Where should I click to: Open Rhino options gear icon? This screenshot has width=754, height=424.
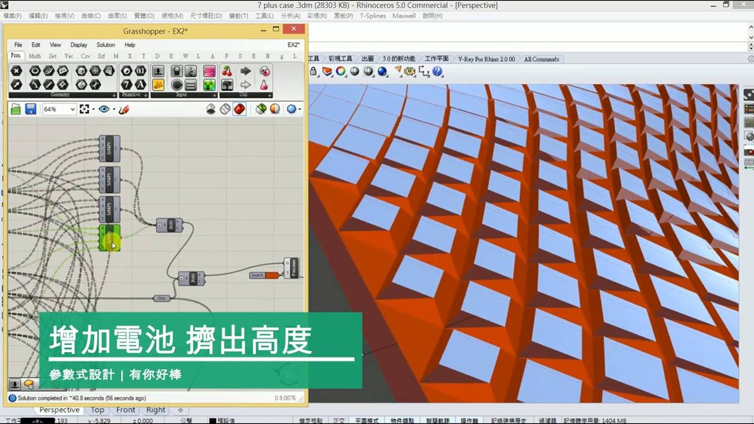[x=409, y=71]
